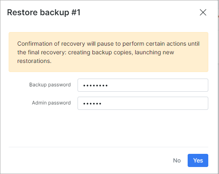Select the Restore backup #1 title
Image resolution: width=219 pixels, height=174 pixels.
[44, 12]
